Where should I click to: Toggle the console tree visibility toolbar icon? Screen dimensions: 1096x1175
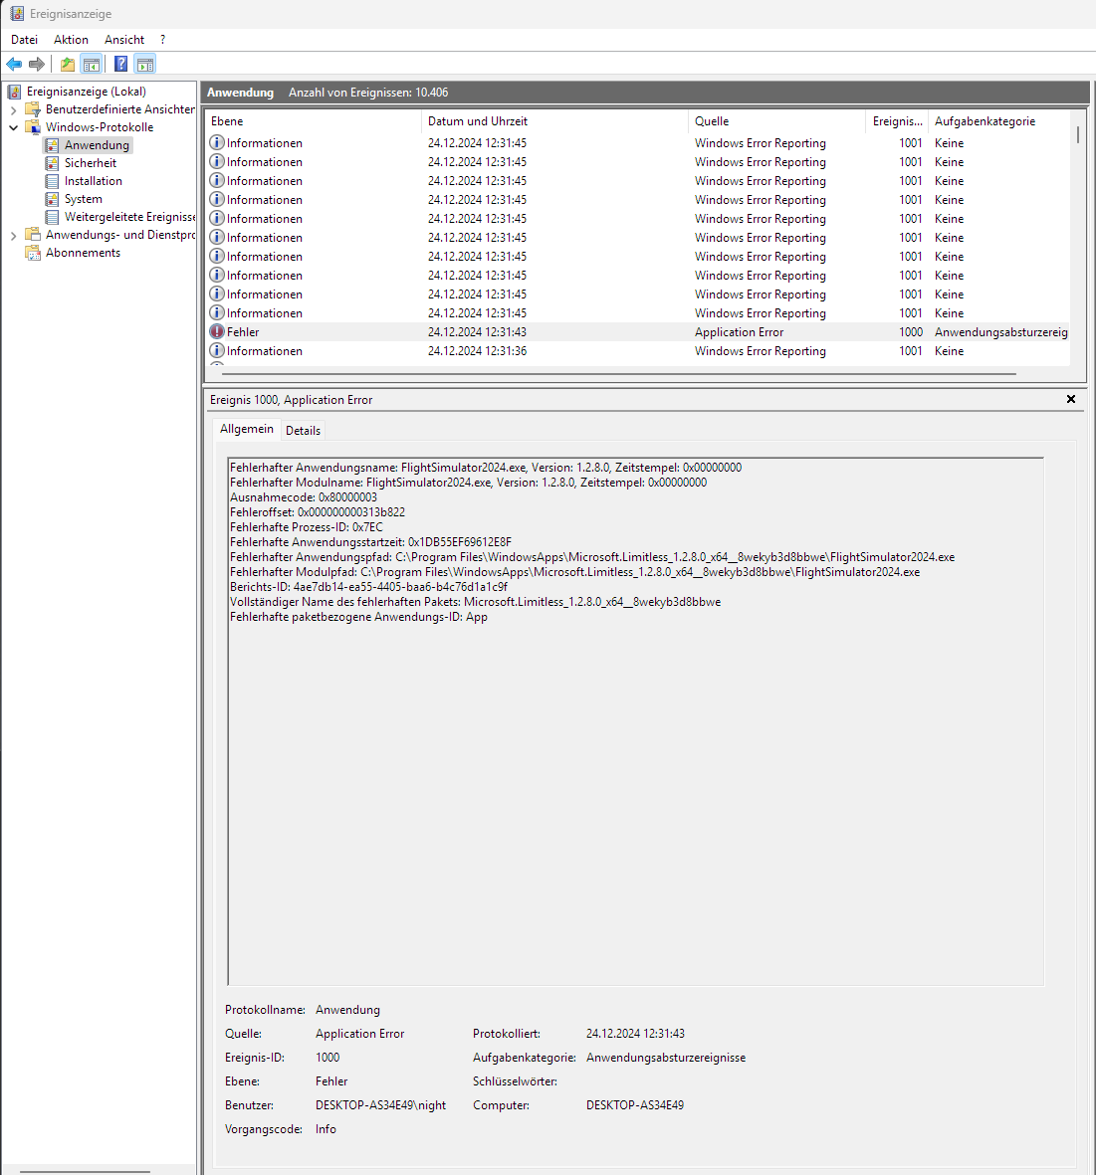tap(92, 63)
